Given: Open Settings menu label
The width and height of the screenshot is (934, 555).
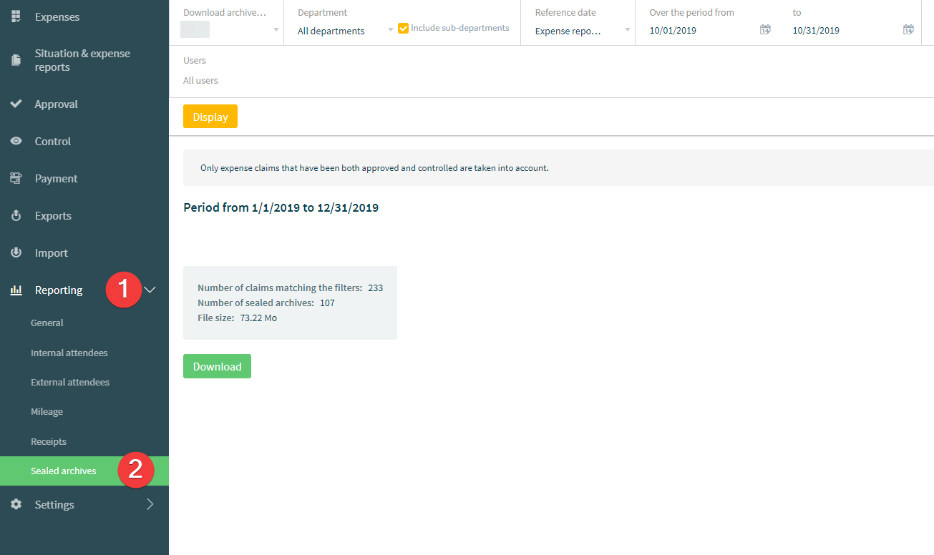Looking at the screenshot, I should tap(54, 504).
